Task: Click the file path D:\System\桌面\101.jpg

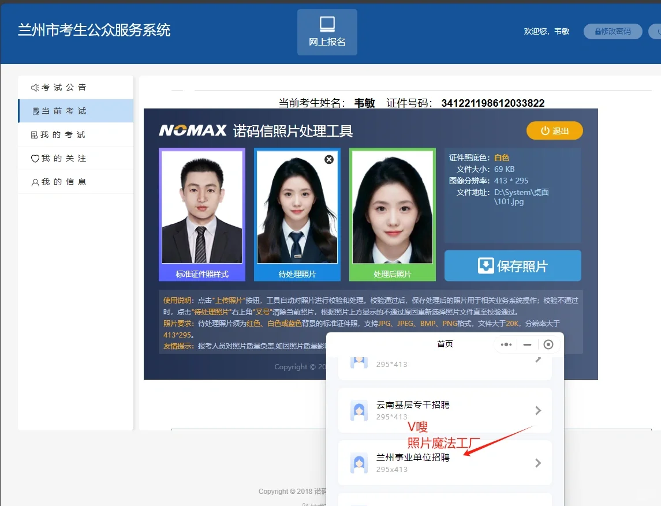Action: click(521, 197)
